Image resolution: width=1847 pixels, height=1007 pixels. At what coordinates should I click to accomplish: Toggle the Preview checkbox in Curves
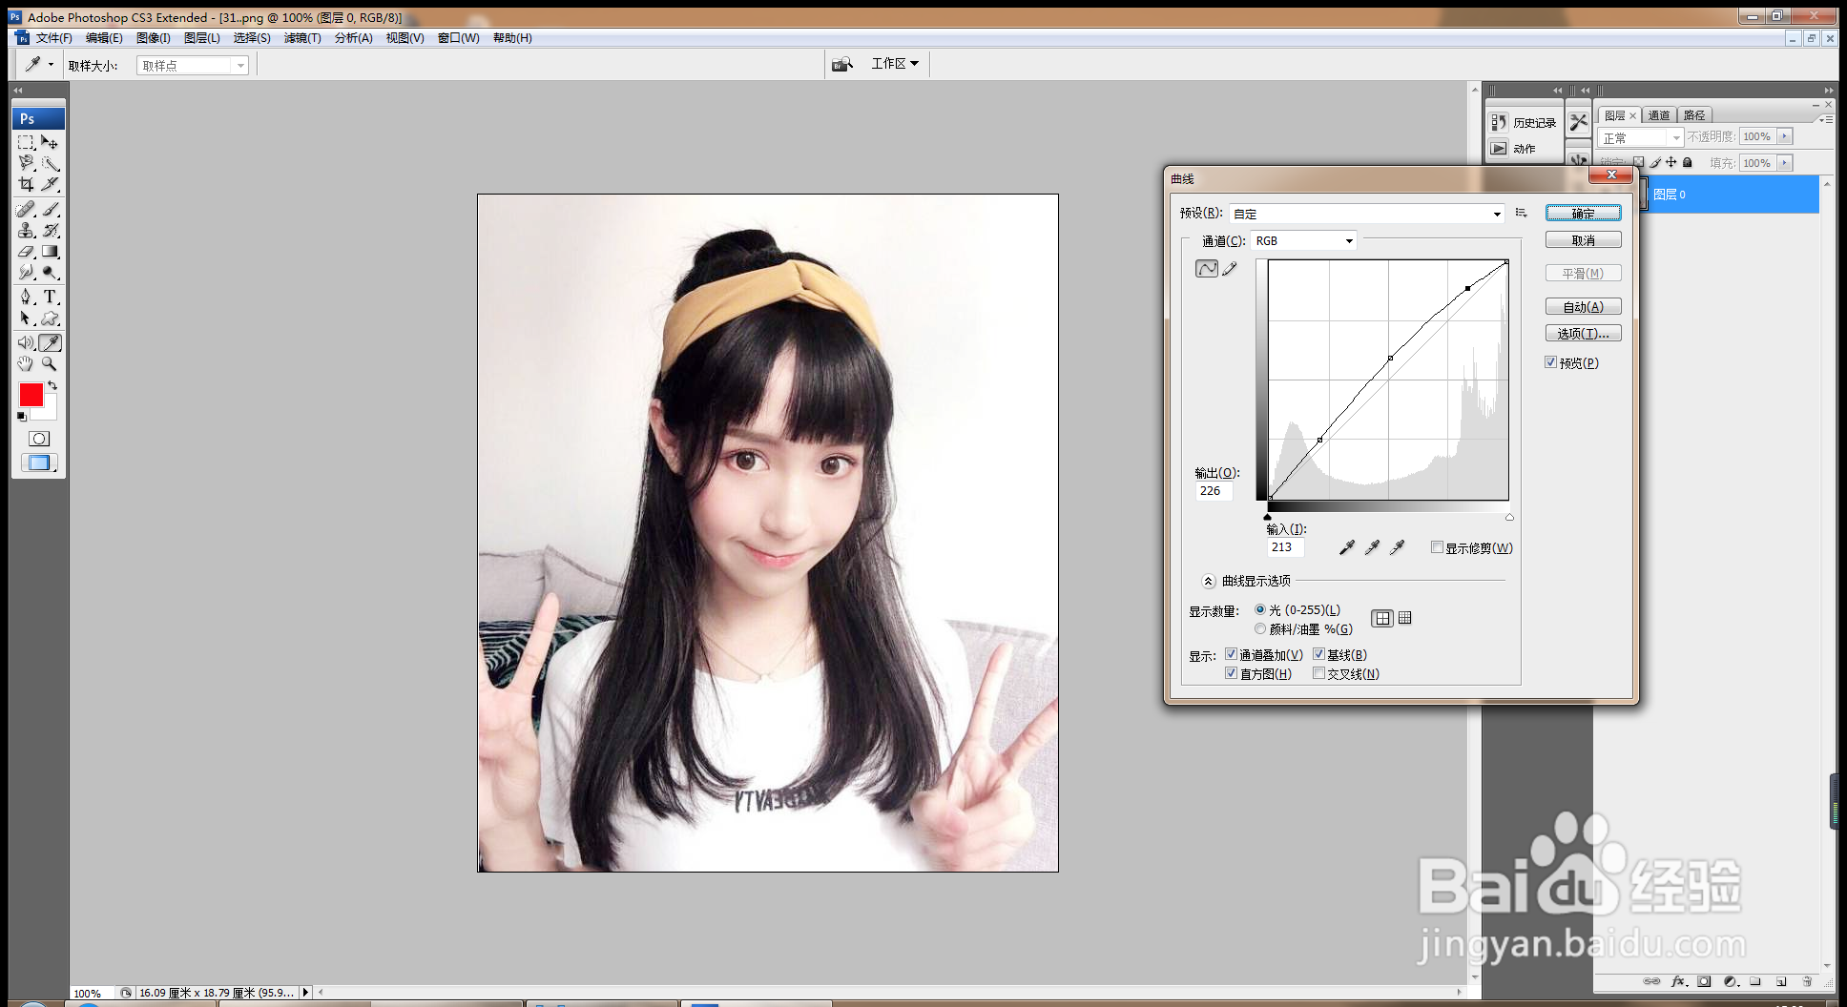1551,362
